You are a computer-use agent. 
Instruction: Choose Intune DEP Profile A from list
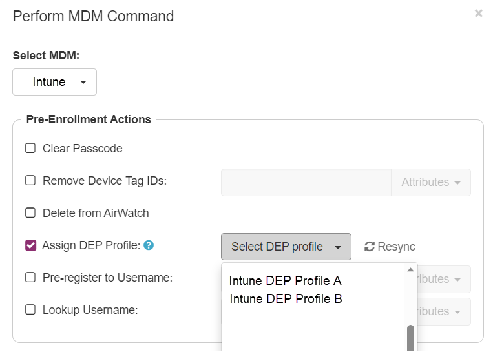click(285, 281)
